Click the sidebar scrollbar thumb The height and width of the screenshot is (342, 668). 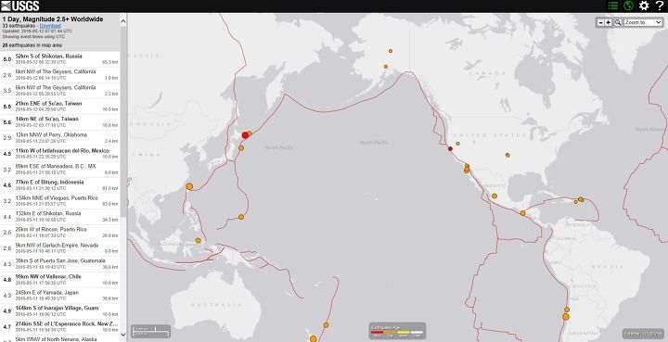123,121
